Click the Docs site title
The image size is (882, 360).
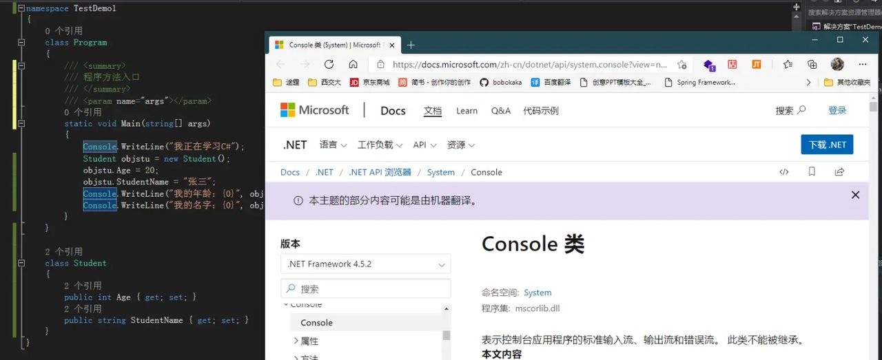coord(393,110)
